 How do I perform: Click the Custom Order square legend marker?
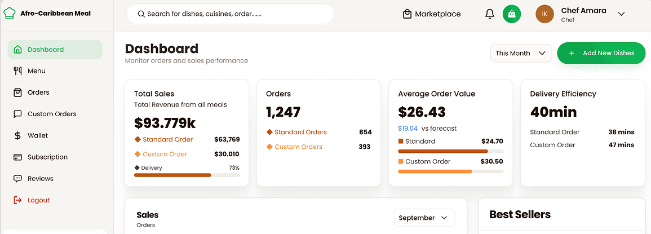(401, 161)
